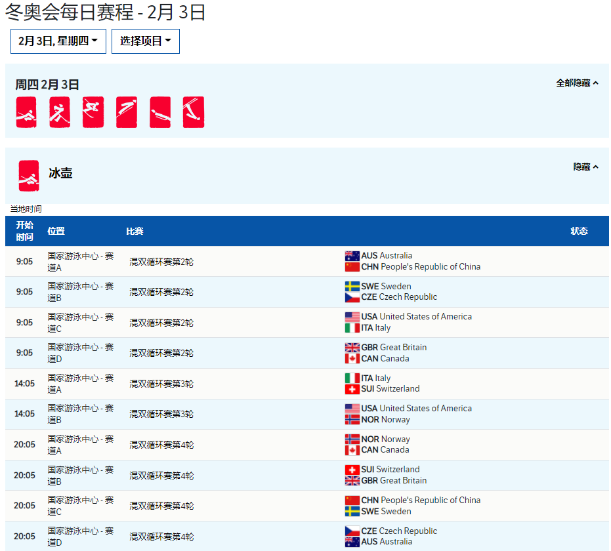Open the ski jumping sport icon
The image size is (611, 551).
click(127, 112)
